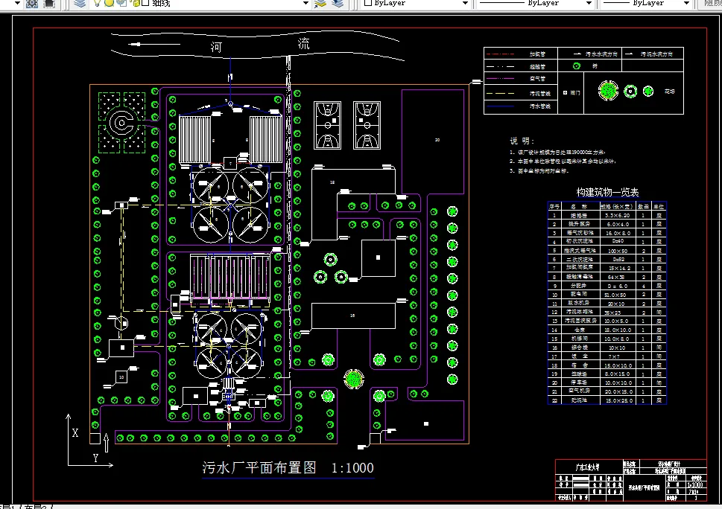The image size is (722, 509).
Task: Select building number 16 rectangle
Action: coord(353,316)
